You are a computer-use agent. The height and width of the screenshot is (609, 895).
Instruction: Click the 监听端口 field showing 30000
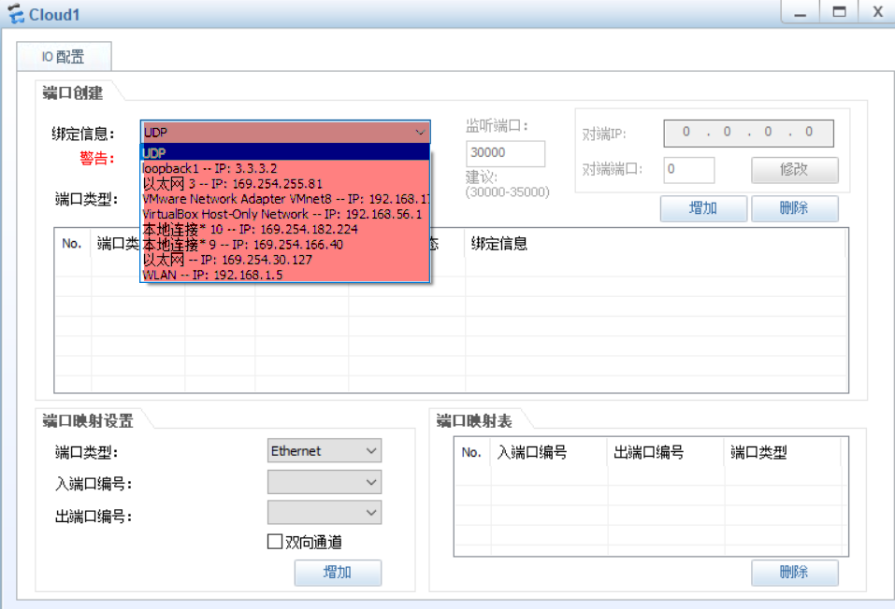click(x=505, y=153)
